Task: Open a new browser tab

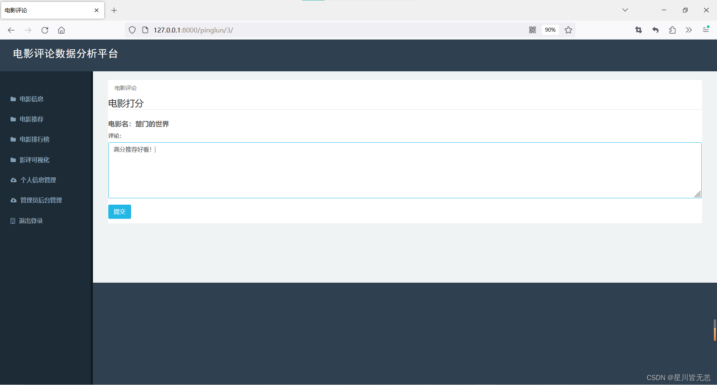Action: coord(114,10)
